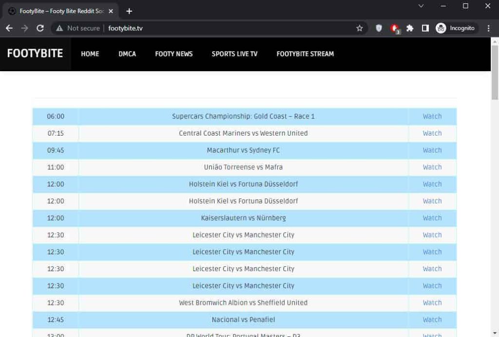The width and height of the screenshot is (499, 337).
Task: Open the red ad blocker extension icon
Action: [x=395, y=29]
